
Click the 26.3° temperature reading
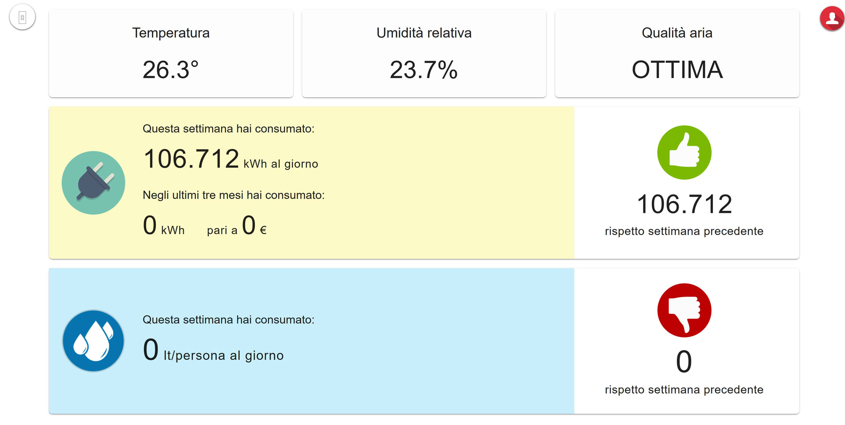click(x=171, y=70)
